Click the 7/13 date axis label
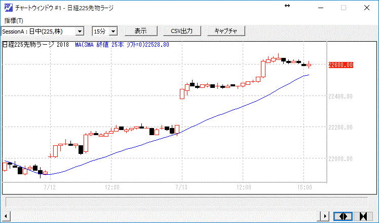This screenshot has height=223, width=379. (181, 187)
